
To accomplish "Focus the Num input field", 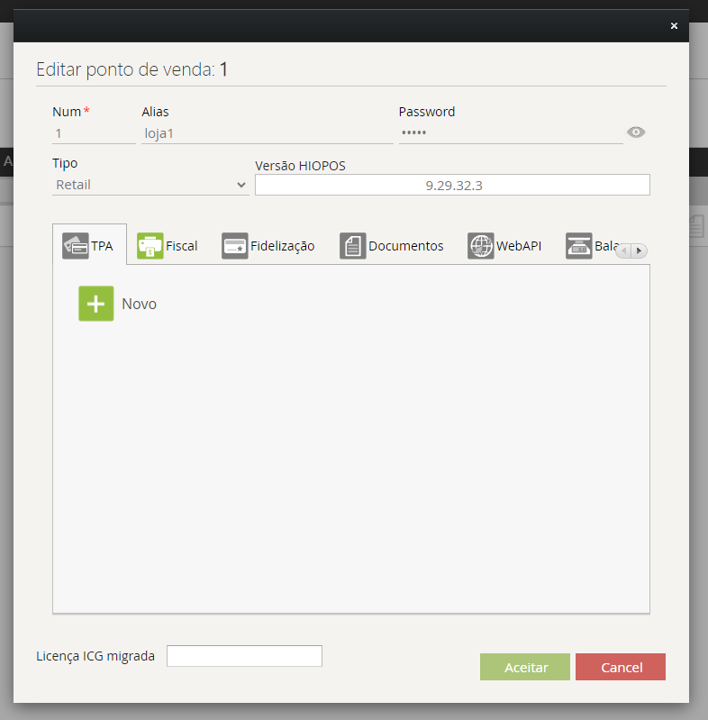I will (94, 133).
